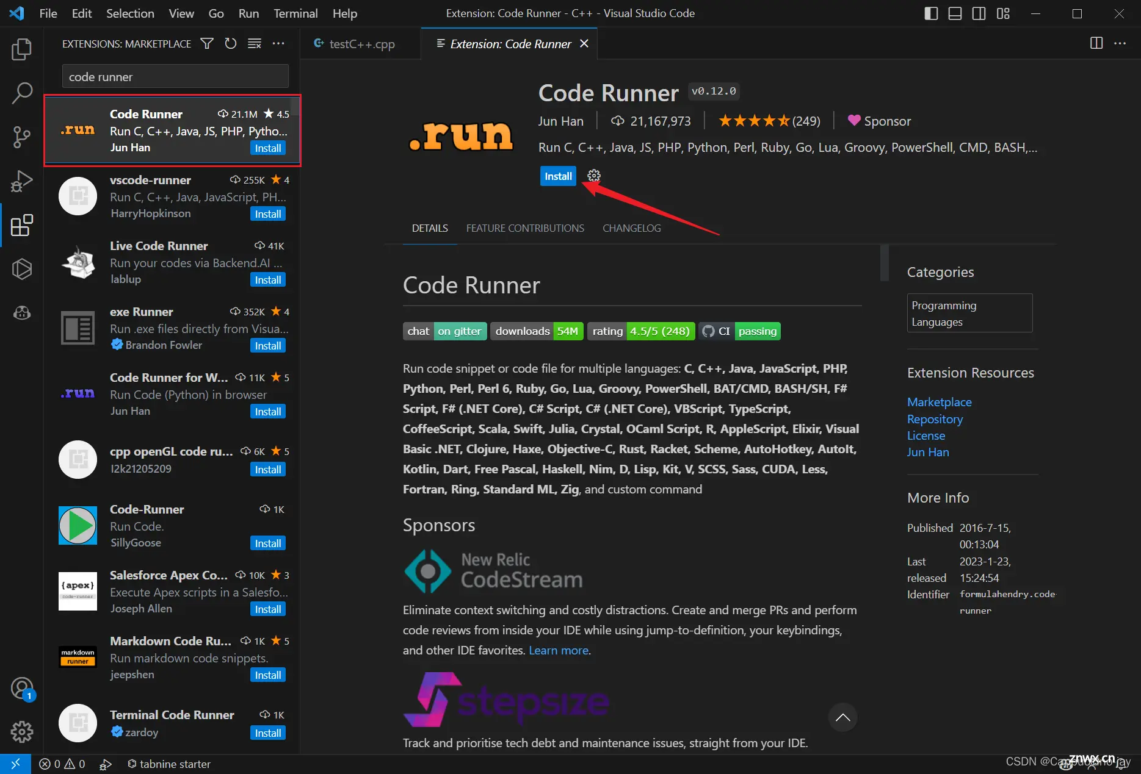This screenshot has width=1141, height=774.
Task: Refresh the extensions list
Action: (230, 43)
